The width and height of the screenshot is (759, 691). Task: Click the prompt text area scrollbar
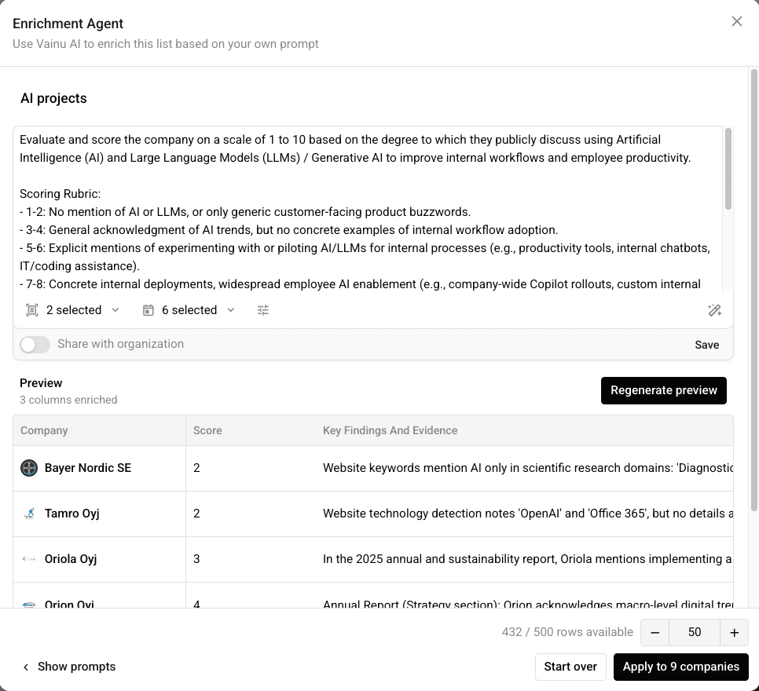pyautogui.click(x=728, y=169)
